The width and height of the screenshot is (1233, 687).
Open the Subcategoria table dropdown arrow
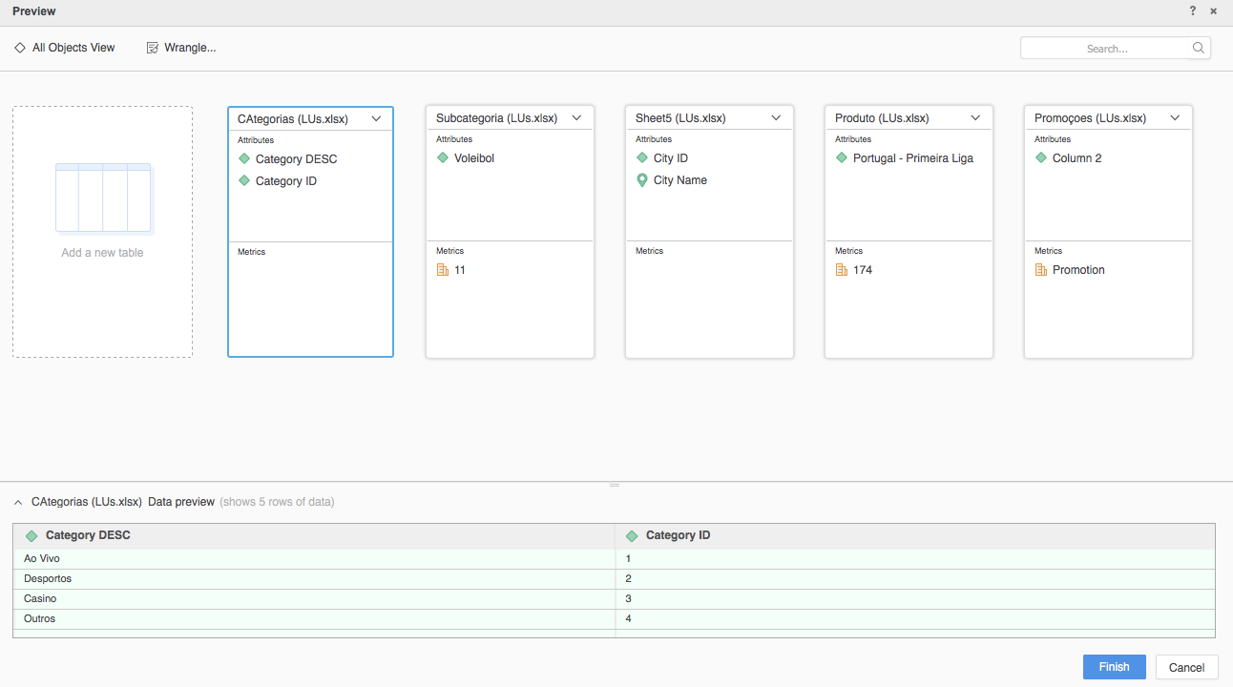tap(576, 118)
